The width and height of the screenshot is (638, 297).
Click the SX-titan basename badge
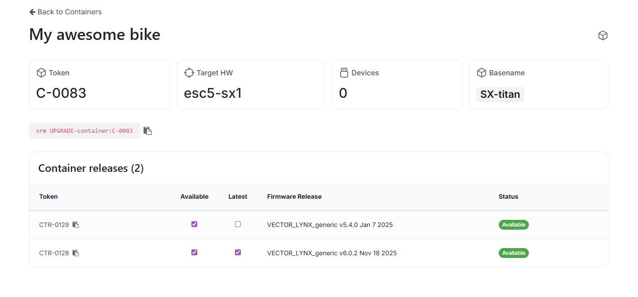coord(500,94)
